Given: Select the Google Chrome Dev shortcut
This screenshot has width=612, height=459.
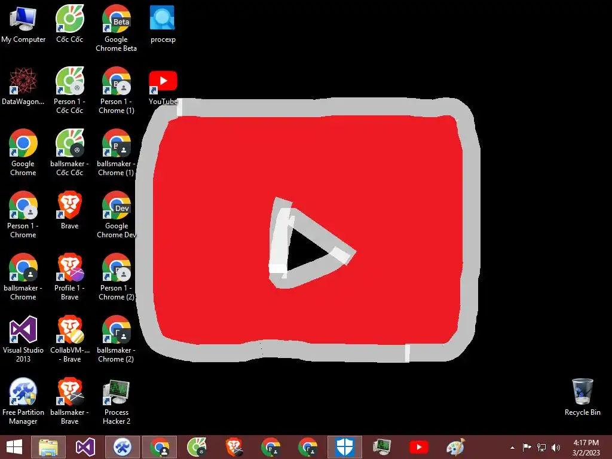Looking at the screenshot, I should (x=116, y=215).
